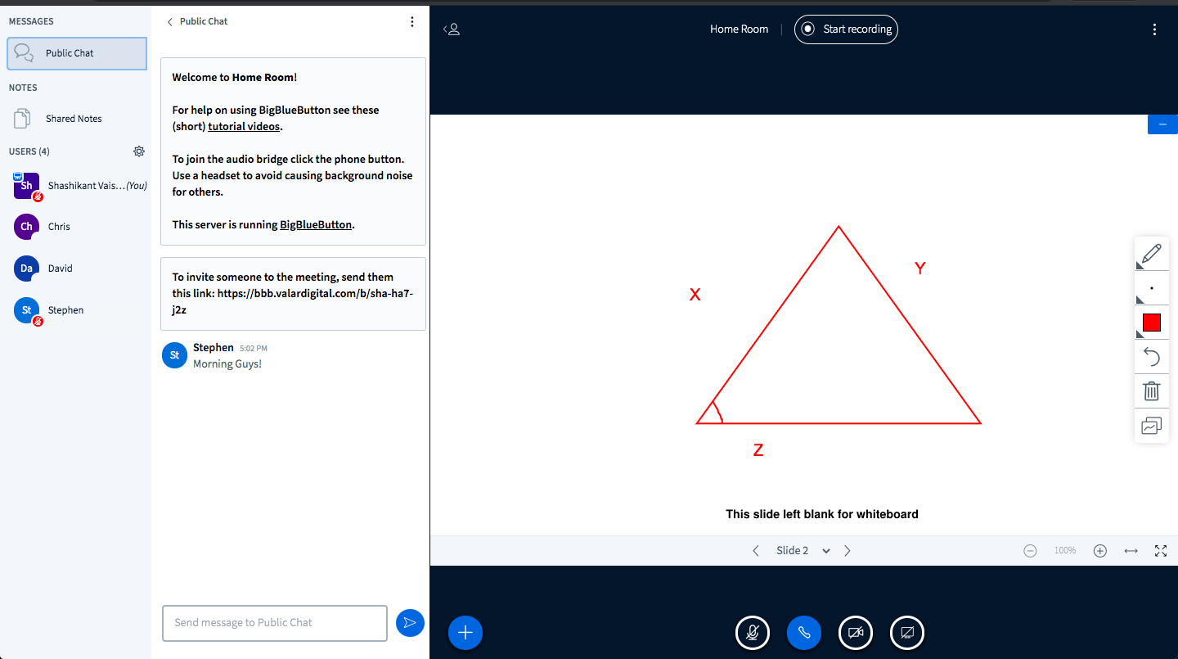
Task: Focus the Send message to Public Chat field
Action: 275,623
